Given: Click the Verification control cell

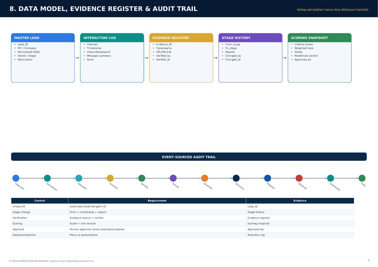Looking at the screenshot, I should pyautogui.click(x=39, y=218).
